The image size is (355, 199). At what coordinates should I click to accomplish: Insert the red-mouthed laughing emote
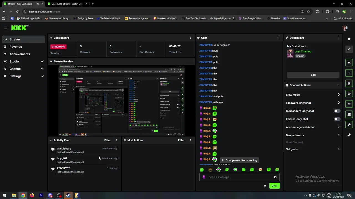point(260,169)
